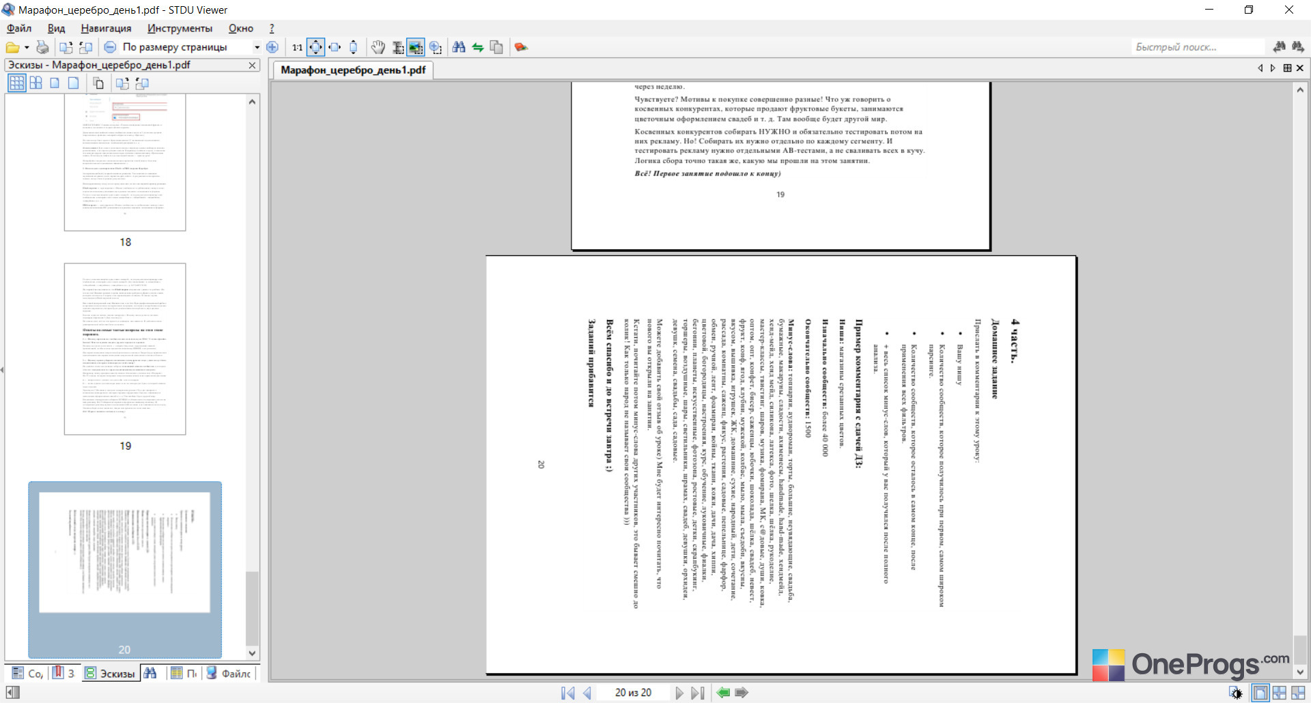1311x703 pixels.
Task: Navigate back with green left arrow
Action: pos(724,693)
